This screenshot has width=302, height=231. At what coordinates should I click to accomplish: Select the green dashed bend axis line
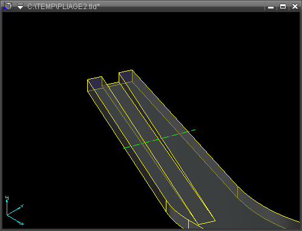point(159,139)
